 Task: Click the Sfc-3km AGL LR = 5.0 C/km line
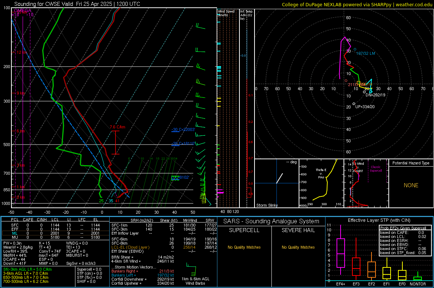tap(28, 269)
